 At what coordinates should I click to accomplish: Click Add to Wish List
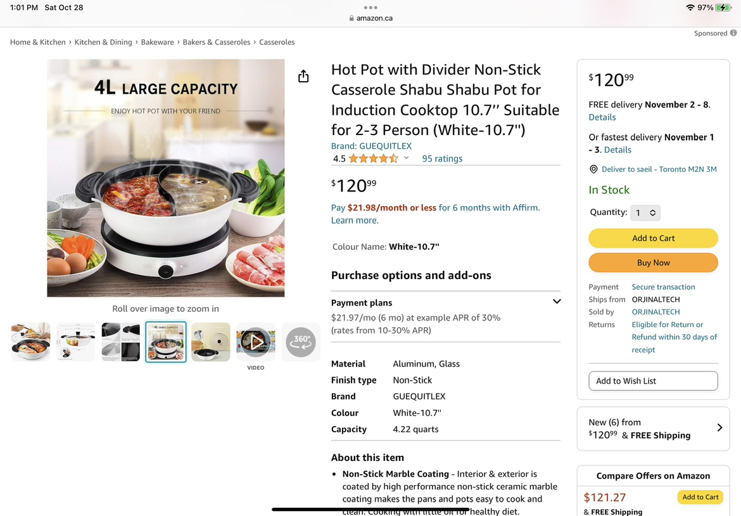[x=653, y=381]
